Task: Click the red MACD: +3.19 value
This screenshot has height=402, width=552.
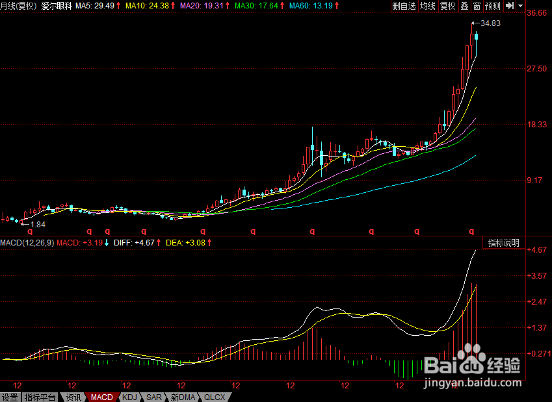Action: point(79,243)
